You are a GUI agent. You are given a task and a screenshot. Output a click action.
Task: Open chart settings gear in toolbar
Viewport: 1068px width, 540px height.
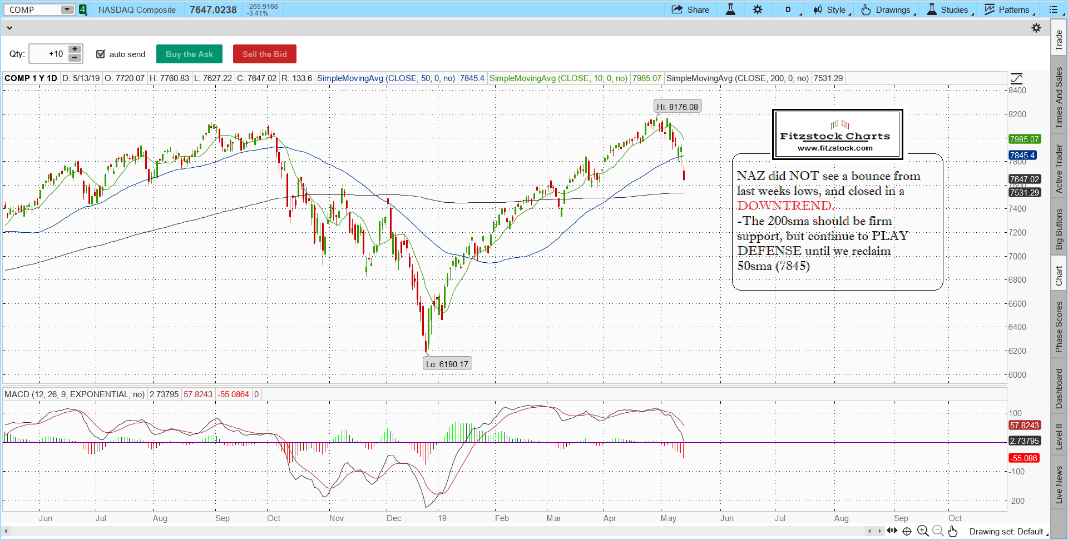tap(758, 9)
